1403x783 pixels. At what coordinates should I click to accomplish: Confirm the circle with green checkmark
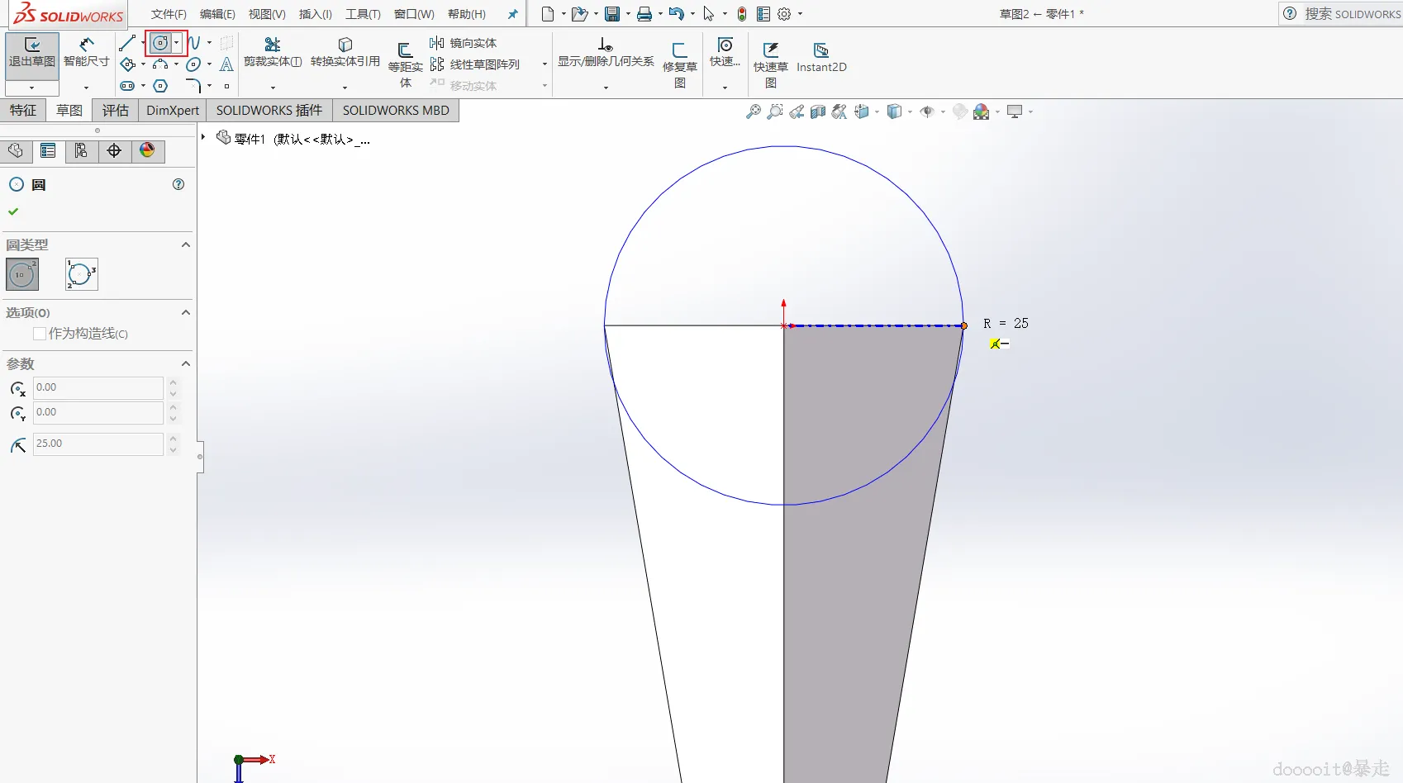[x=13, y=211]
